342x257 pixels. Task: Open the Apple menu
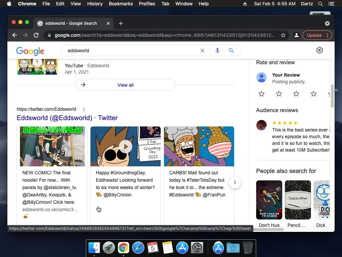coord(9,4)
